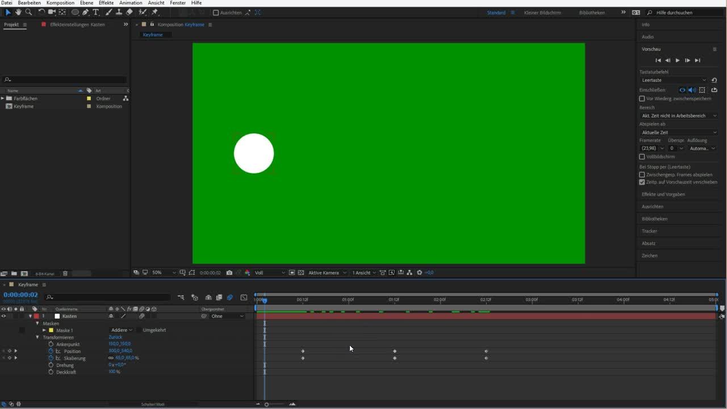Image resolution: width=727 pixels, height=409 pixels.
Task: Click Play button in Vorschau panel
Action: click(x=678, y=60)
